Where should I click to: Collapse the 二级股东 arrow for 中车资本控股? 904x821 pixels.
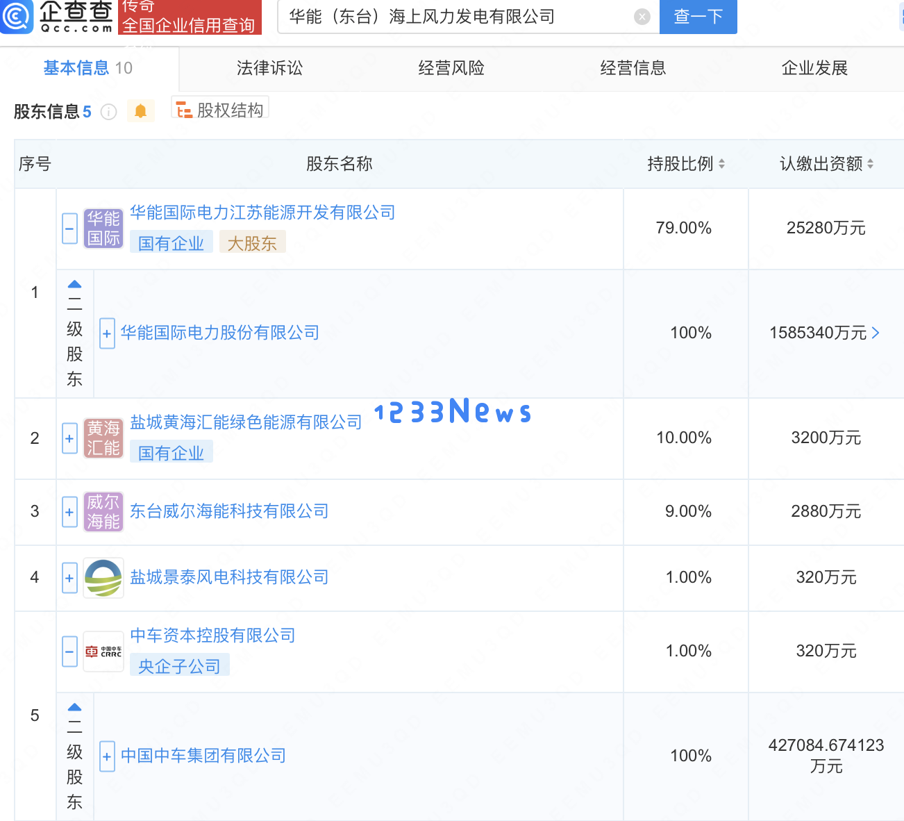[x=74, y=706]
